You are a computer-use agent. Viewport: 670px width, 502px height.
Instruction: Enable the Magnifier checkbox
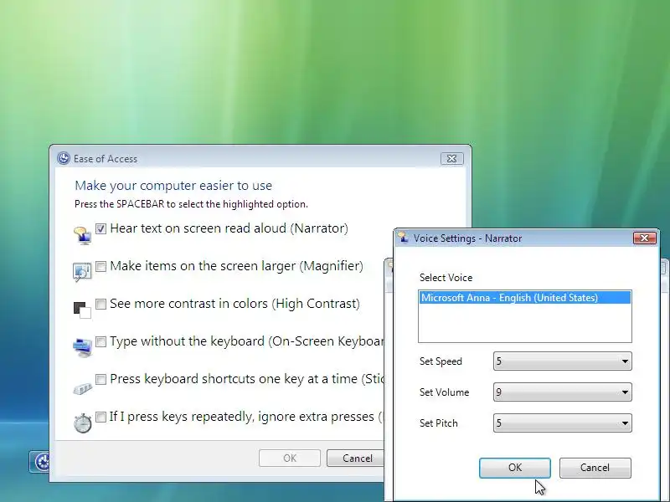click(100, 266)
